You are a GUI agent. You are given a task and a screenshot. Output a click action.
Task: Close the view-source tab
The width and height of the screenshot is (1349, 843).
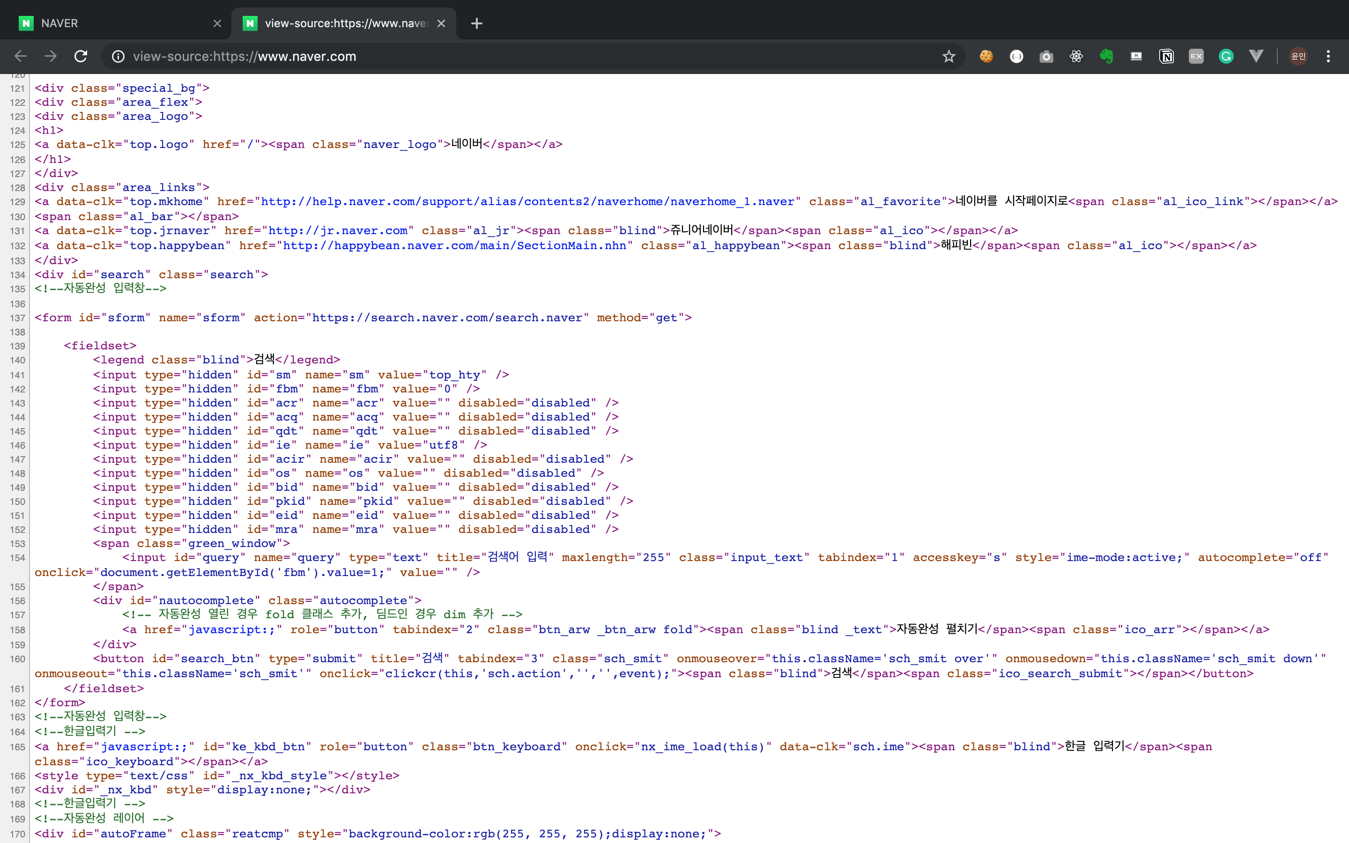pyautogui.click(x=441, y=23)
